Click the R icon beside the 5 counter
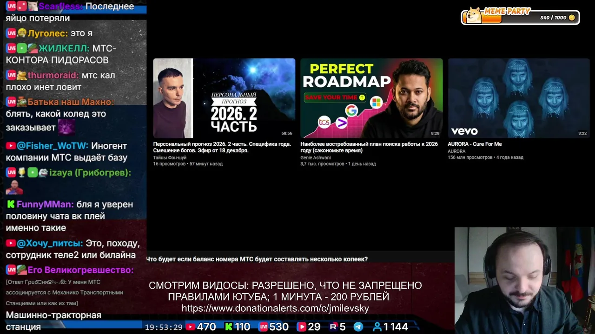 [x=333, y=327]
